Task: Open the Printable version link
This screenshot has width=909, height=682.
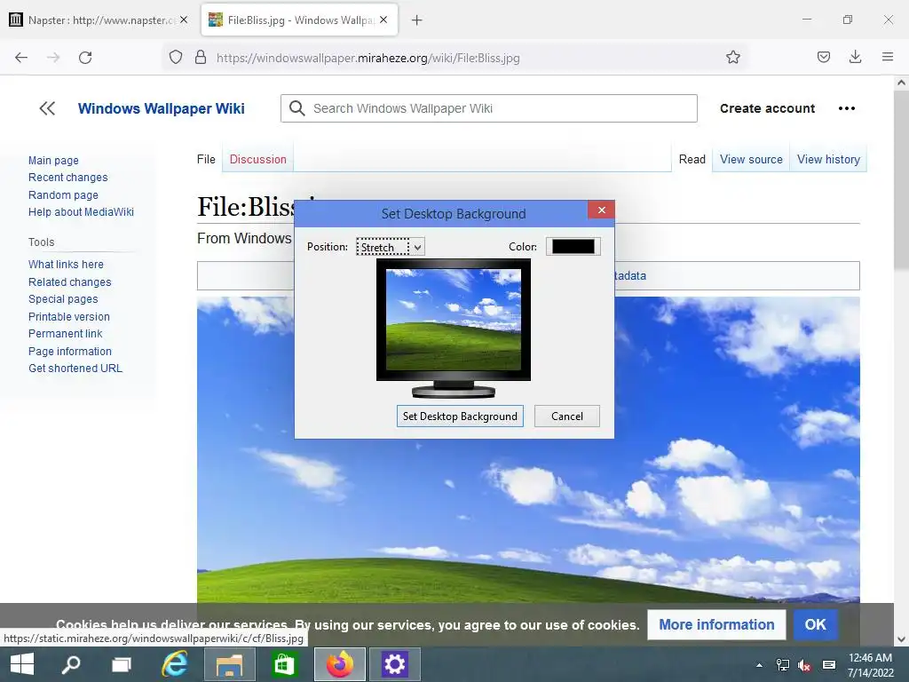Action: (x=69, y=317)
